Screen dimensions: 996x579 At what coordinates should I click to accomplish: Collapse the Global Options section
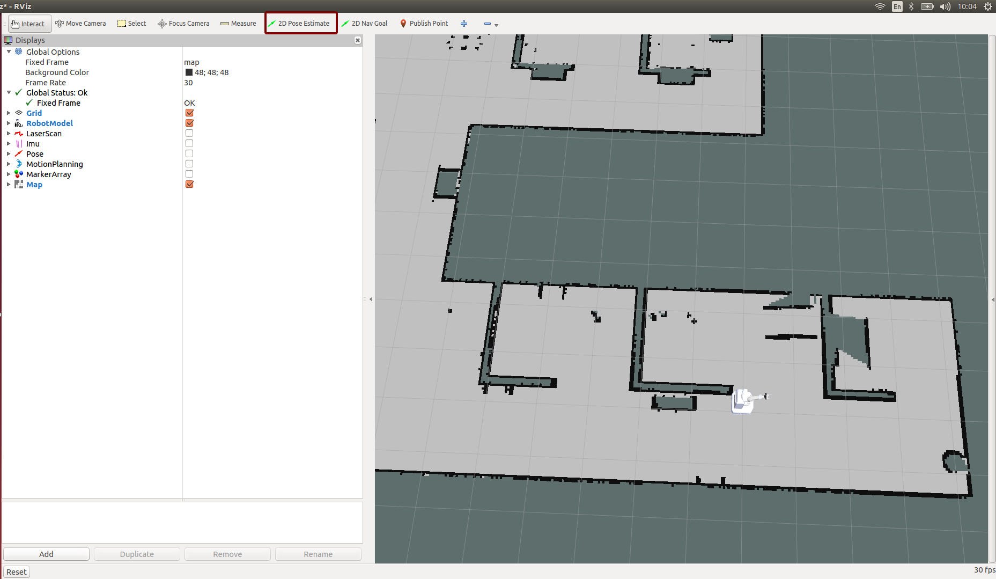[9, 52]
